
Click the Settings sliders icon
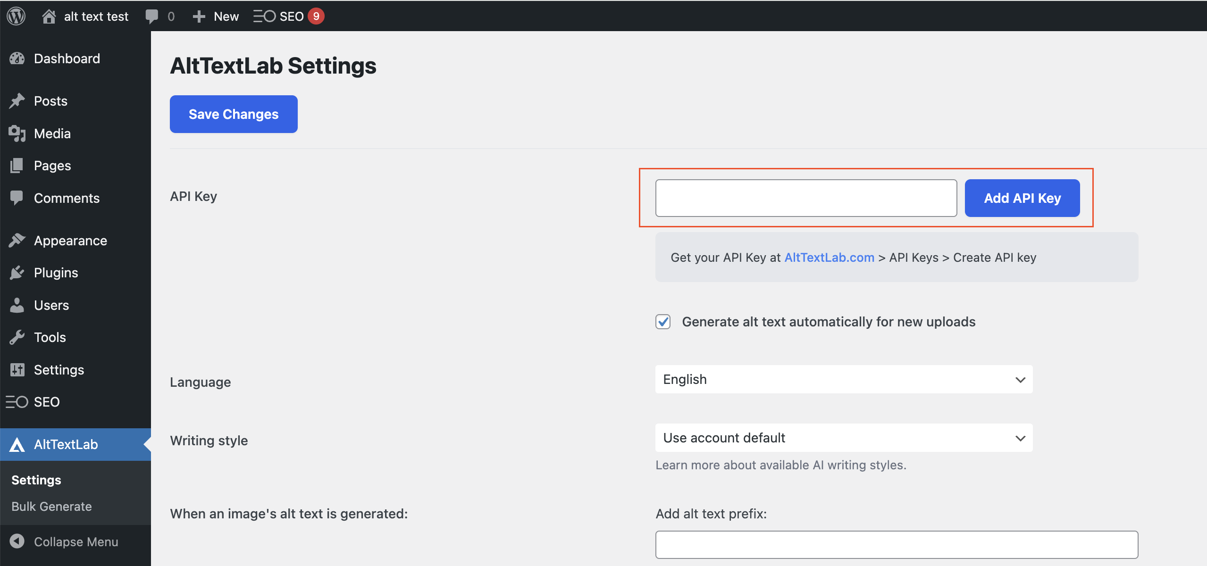[x=17, y=370]
